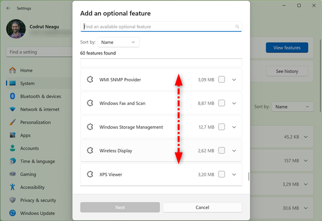Click the Find a setting search box

point(39,52)
